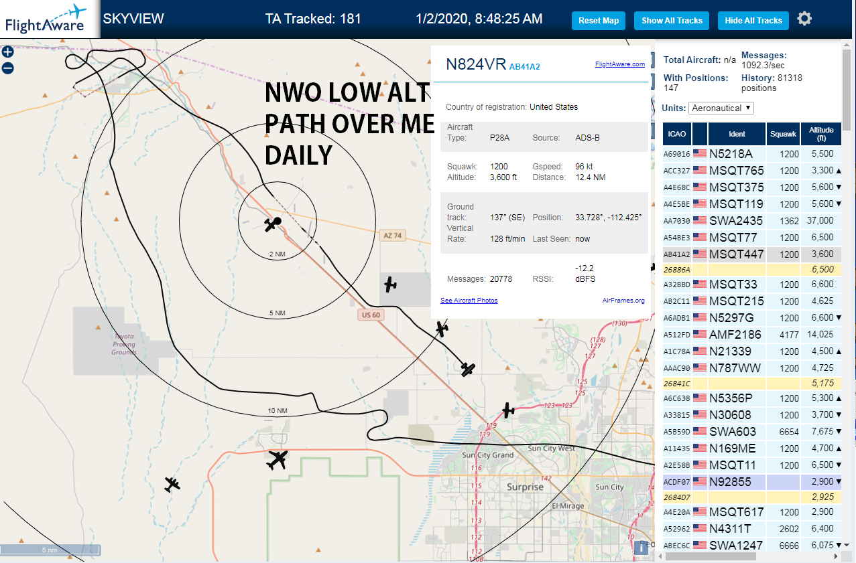The width and height of the screenshot is (856, 563).
Task: Select the N30608 aircraft row
Action: tap(751, 415)
